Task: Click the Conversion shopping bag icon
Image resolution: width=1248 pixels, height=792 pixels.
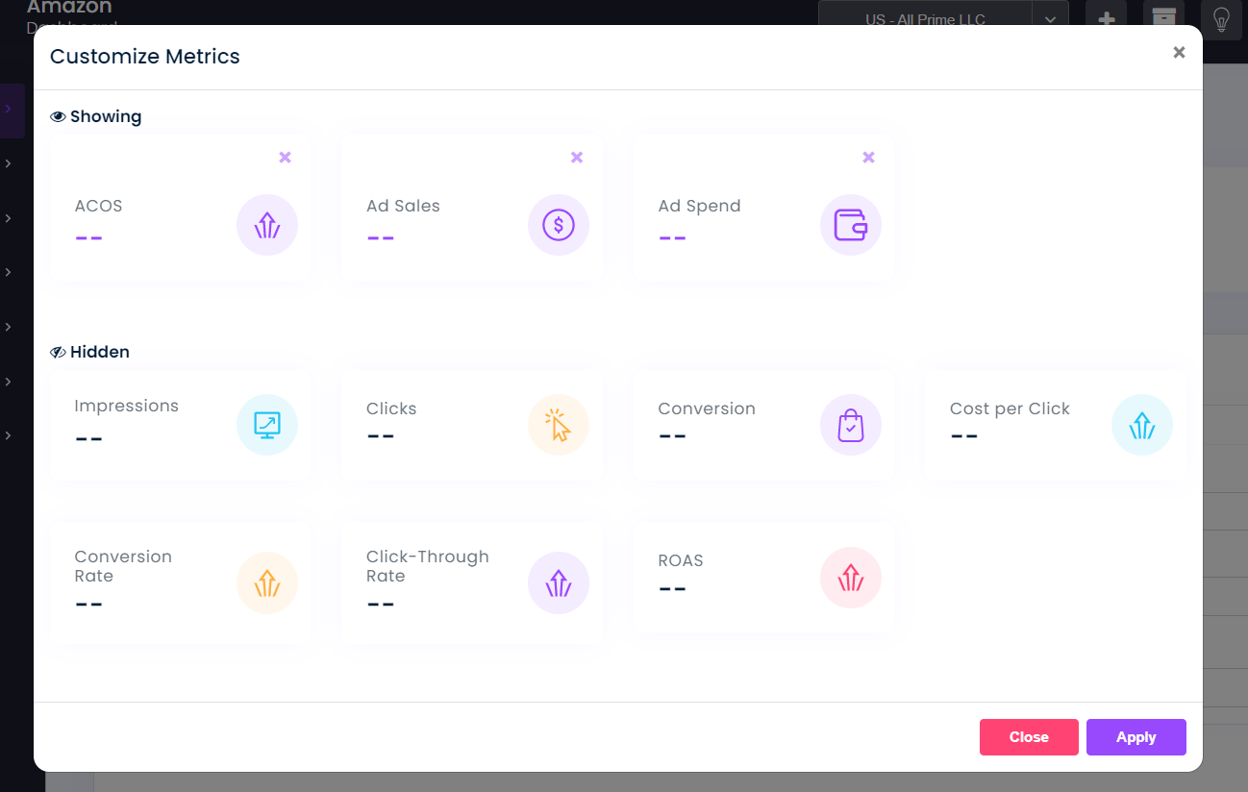Action: click(851, 425)
